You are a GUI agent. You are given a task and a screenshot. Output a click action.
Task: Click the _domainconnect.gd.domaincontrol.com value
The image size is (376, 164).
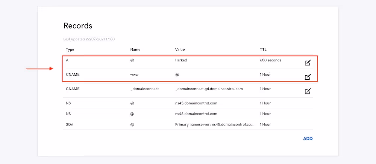(x=209, y=89)
